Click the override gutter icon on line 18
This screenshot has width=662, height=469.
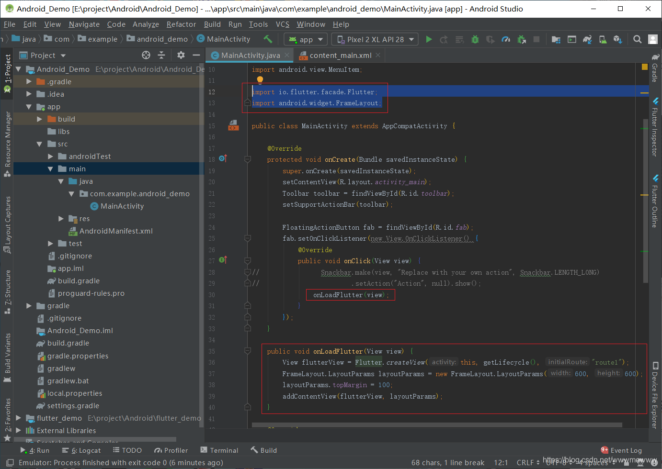[x=223, y=158]
